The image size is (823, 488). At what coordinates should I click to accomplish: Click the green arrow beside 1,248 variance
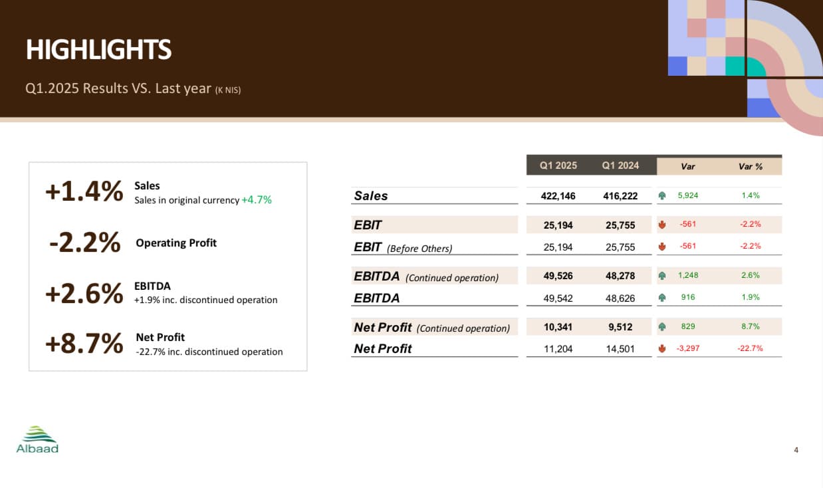pos(662,275)
